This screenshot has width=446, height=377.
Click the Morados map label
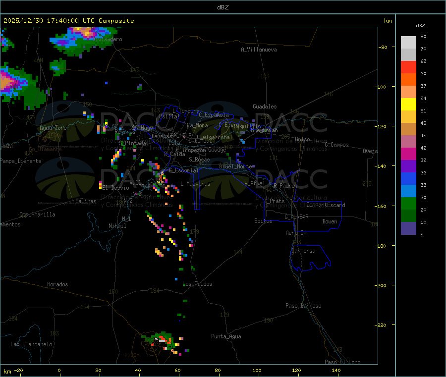pos(57,284)
